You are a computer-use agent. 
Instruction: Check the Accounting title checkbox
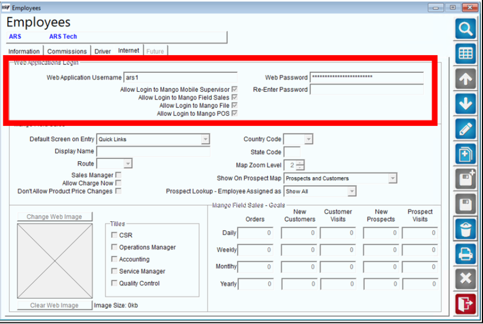(x=114, y=259)
